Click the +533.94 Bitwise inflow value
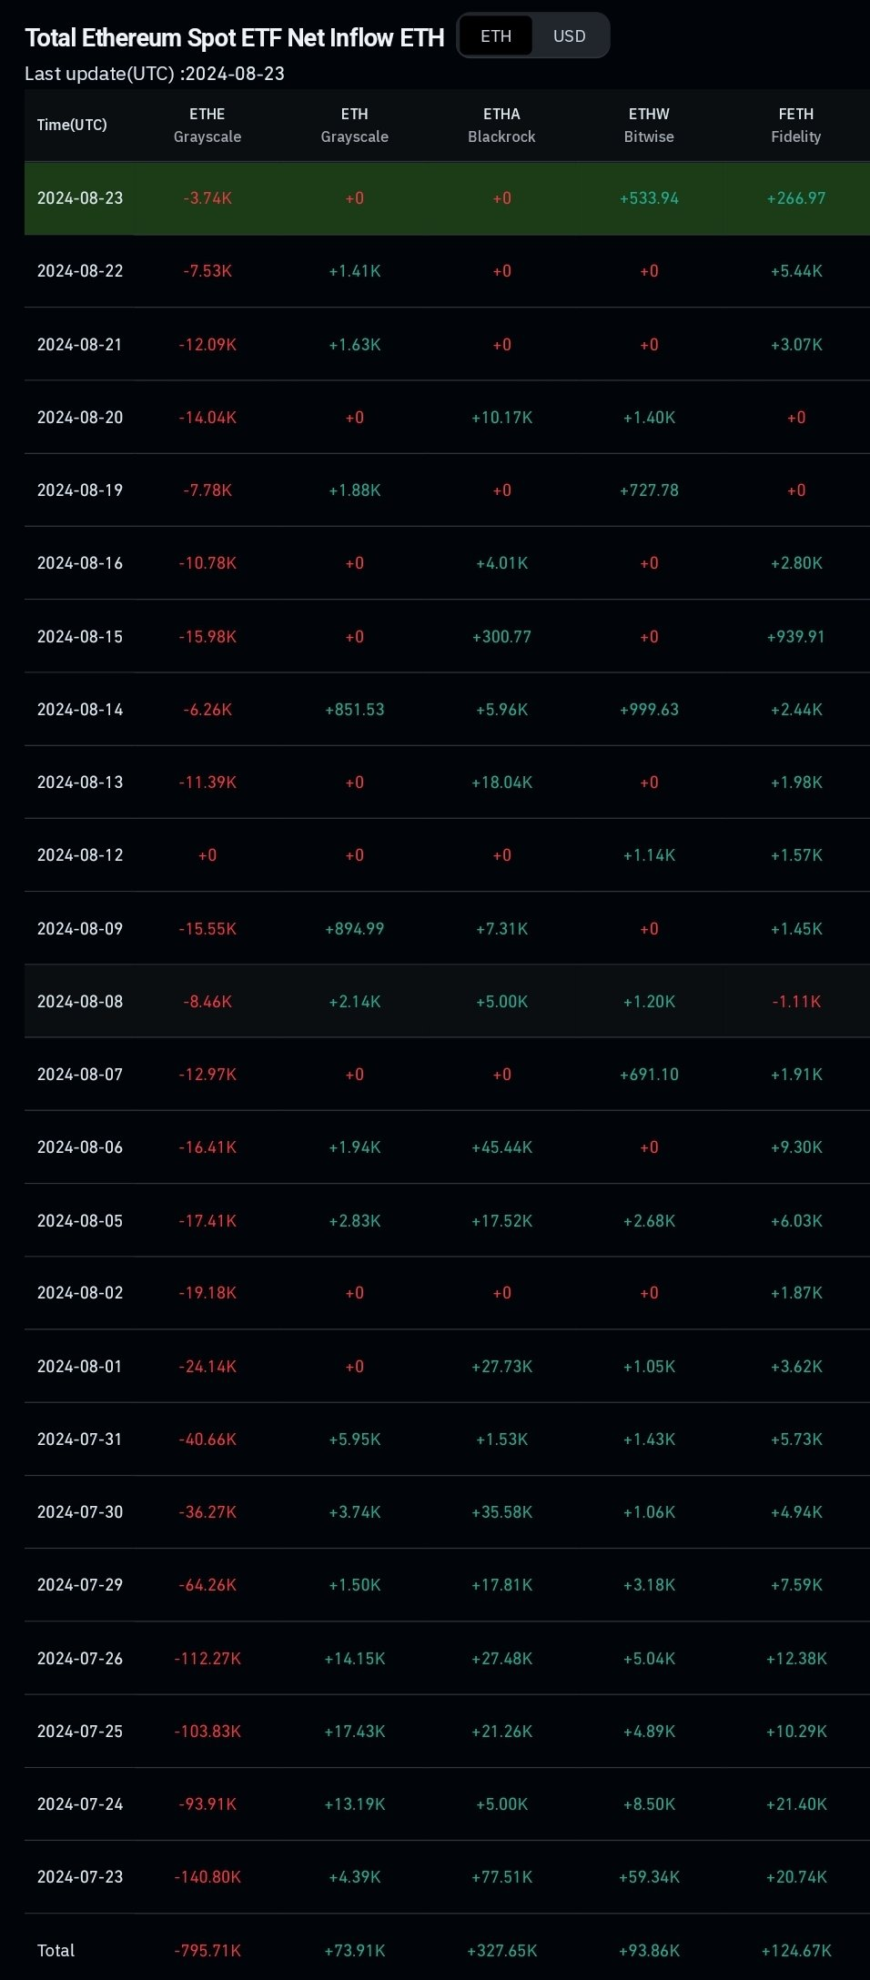The height and width of the screenshot is (1980, 870). [x=649, y=198]
